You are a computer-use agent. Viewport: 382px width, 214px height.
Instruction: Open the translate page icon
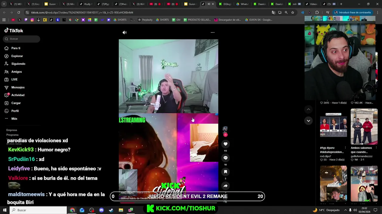click(273, 12)
